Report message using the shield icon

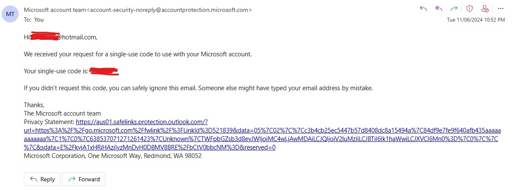point(470,8)
